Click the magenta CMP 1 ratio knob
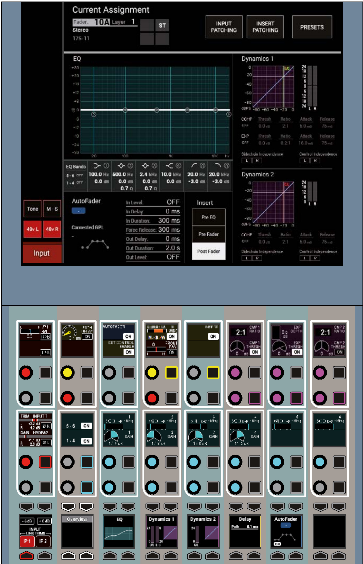 [x=235, y=373]
